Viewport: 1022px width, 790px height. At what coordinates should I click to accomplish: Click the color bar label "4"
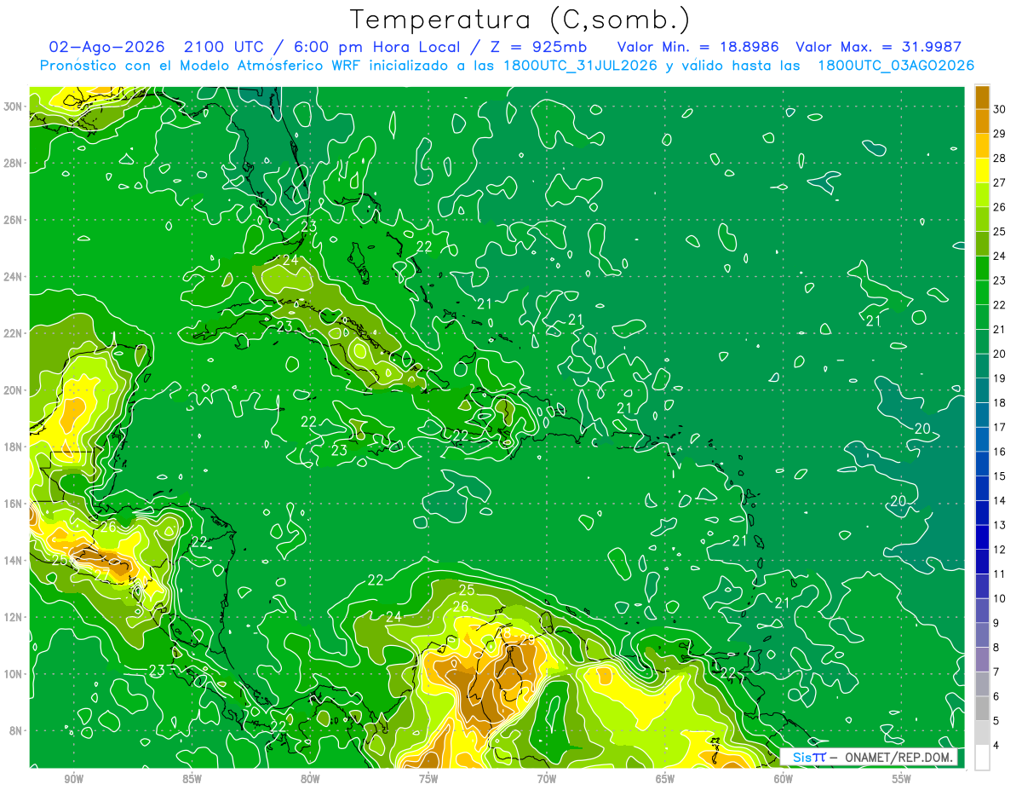(998, 746)
